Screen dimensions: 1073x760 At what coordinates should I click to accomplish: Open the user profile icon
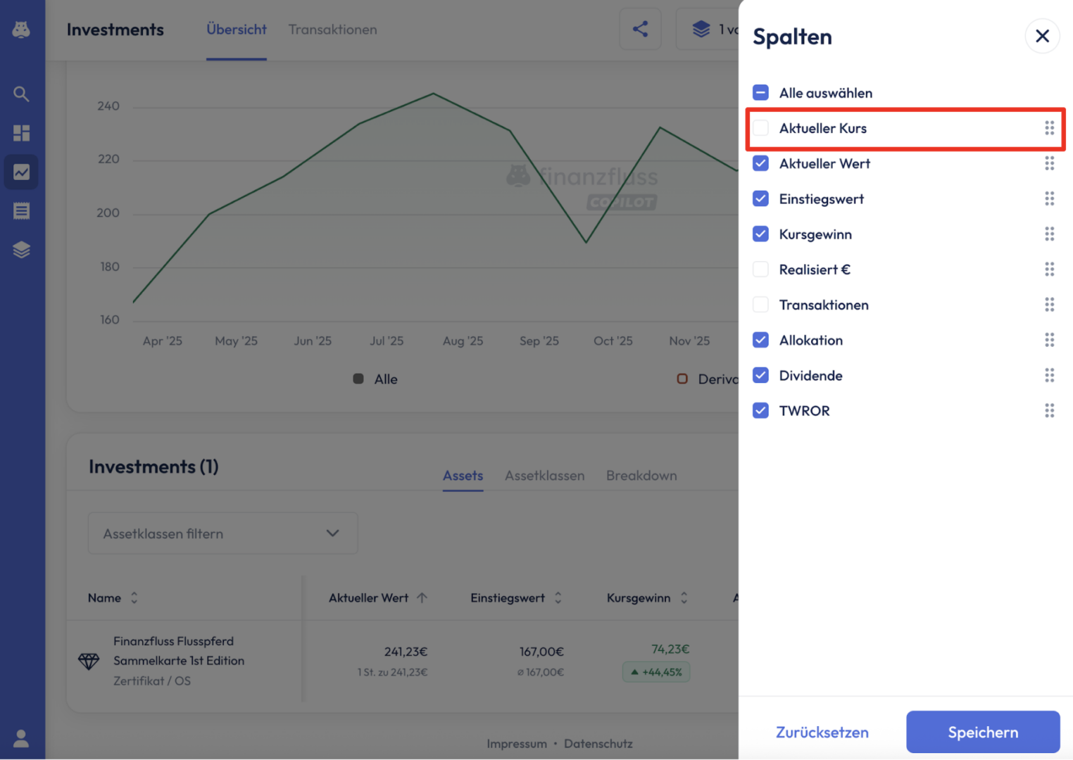(21, 738)
